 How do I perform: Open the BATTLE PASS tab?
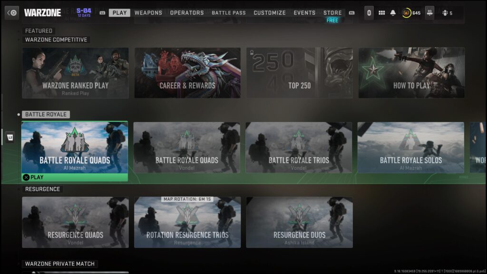[229, 13]
